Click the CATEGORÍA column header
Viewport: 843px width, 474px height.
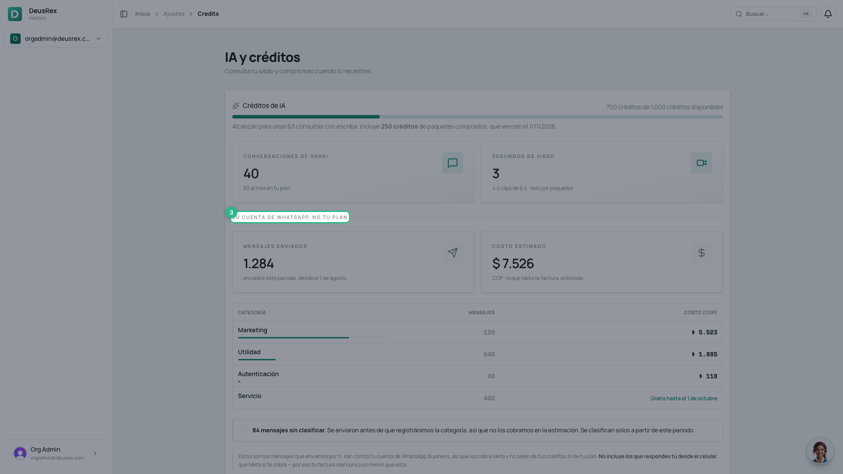pos(252,312)
